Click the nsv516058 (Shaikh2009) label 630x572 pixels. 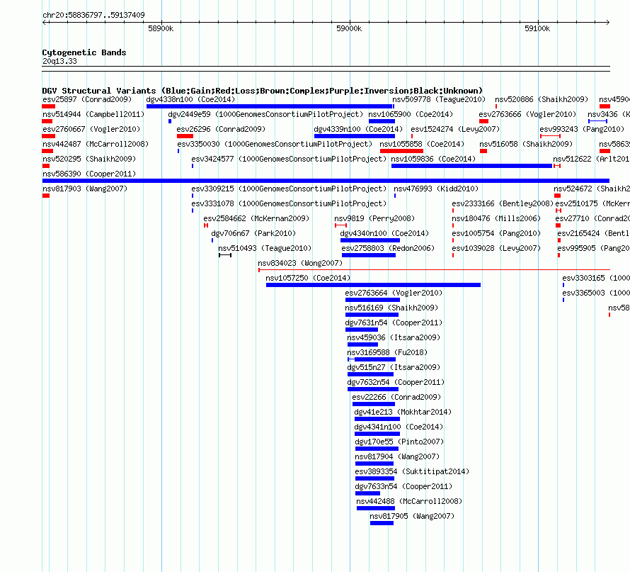[526, 144]
